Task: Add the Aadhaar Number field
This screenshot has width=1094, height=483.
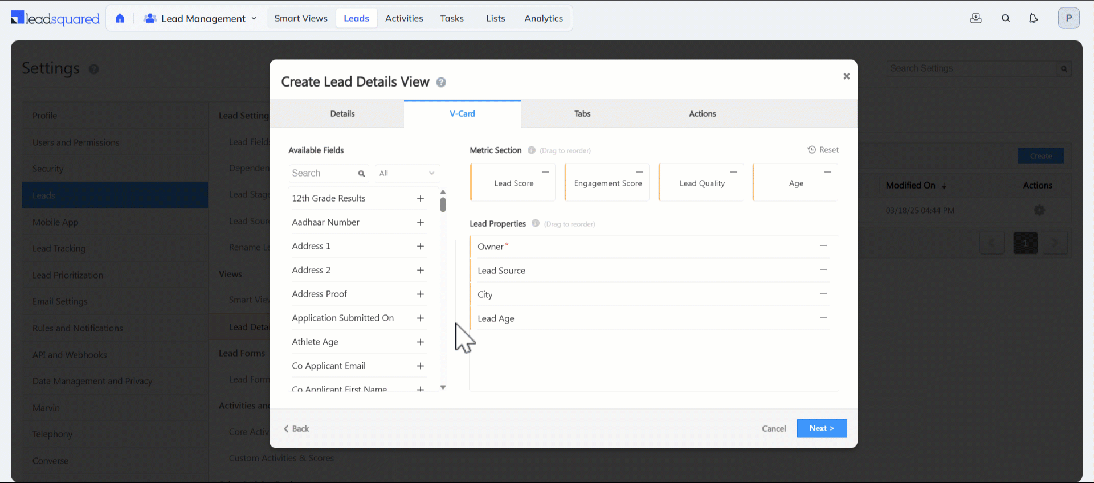Action: 421,222
